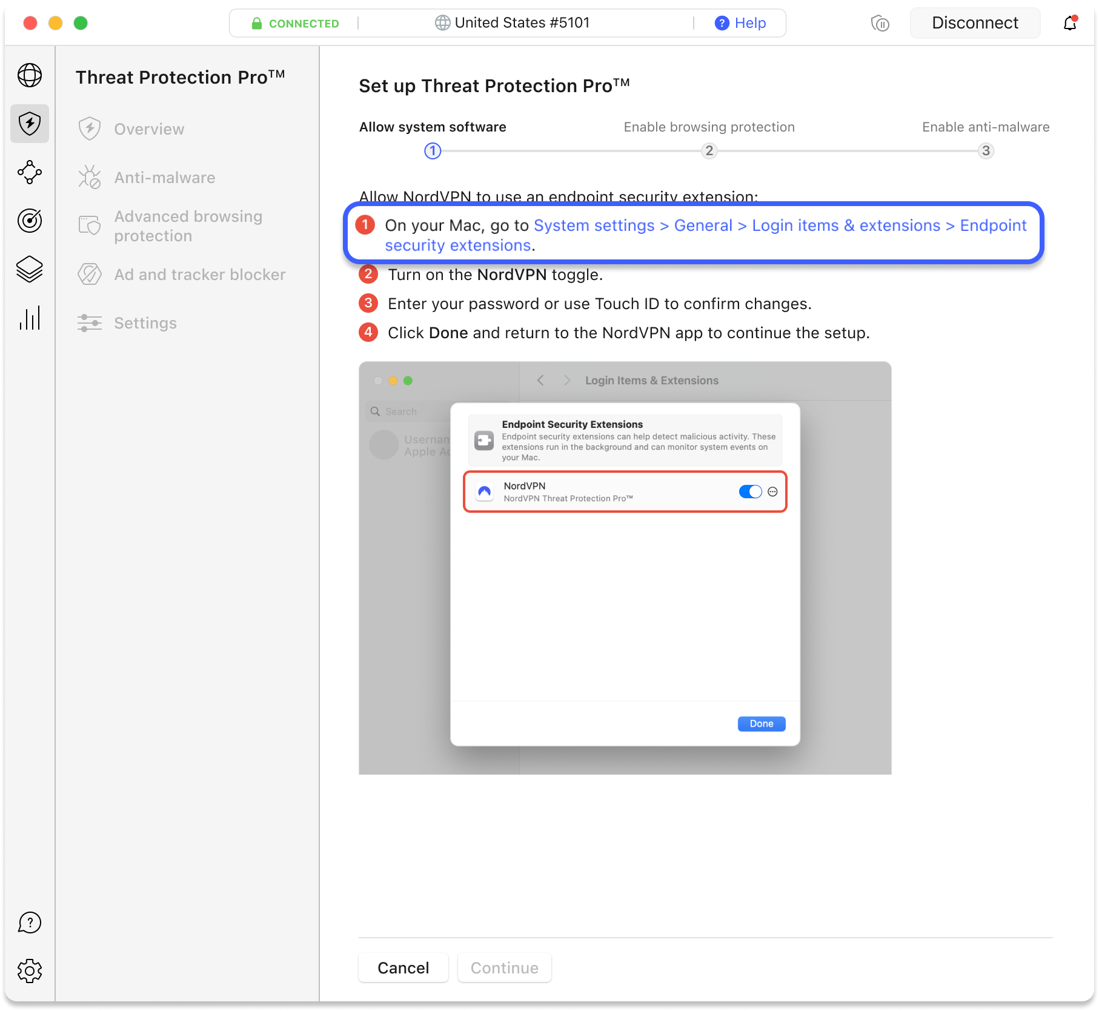The height and width of the screenshot is (1011, 1099).
Task: Select the Overview menu item
Action: [x=149, y=129]
